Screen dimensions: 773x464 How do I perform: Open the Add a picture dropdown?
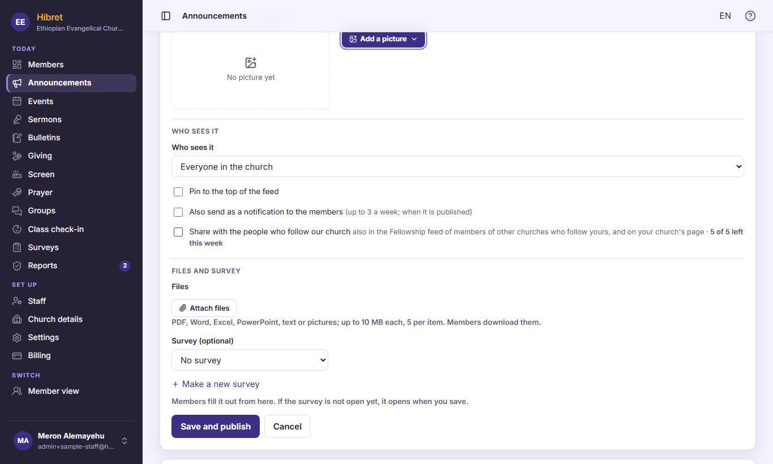coord(383,39)
